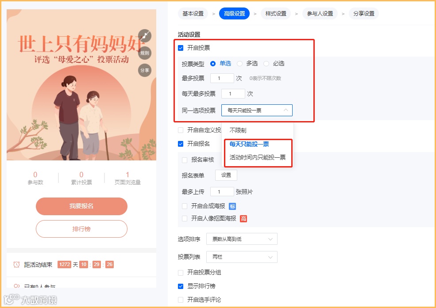Click the 我要报名 button in preview

click(81, 206)
